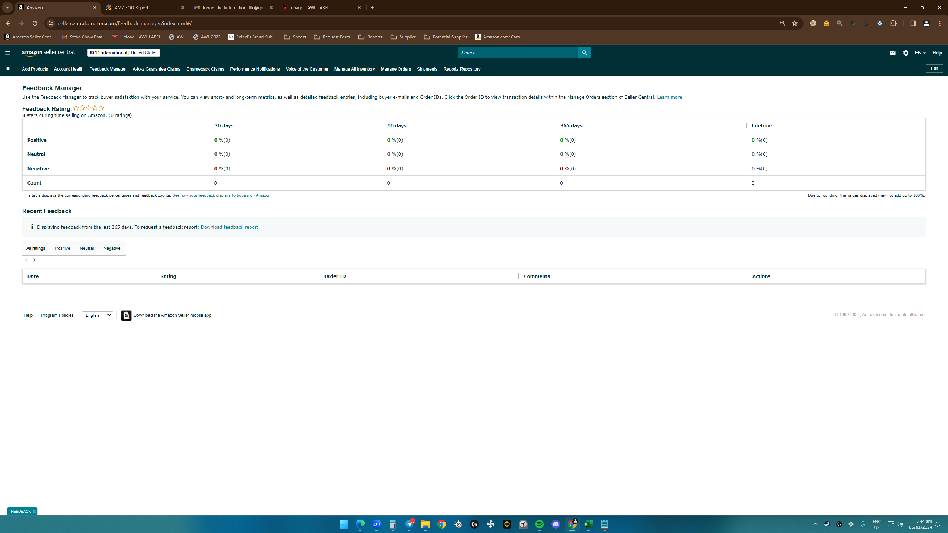
Task: Open File Explorer from the taskbar
Action: click(x=425, y=524)
